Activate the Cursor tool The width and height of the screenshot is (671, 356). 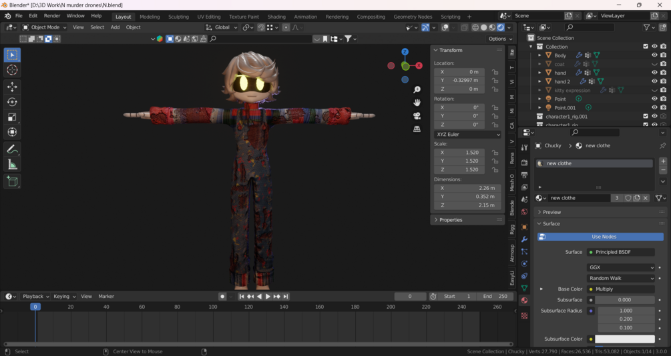tap(12, 70)
